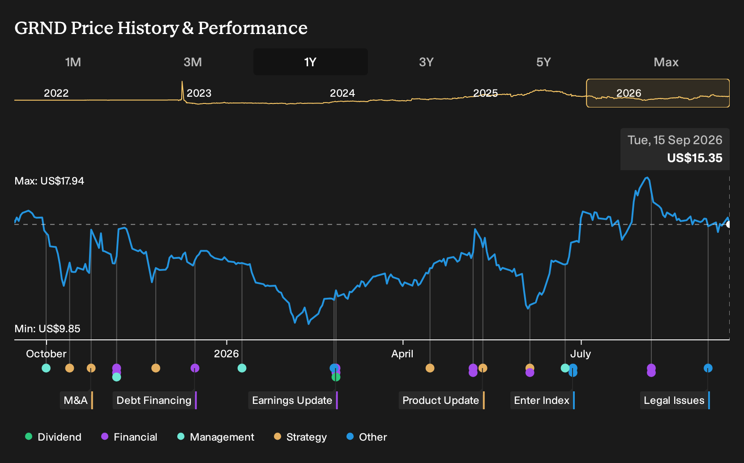The width and height of the screenshot is (744, 463).
Task: Open the Legal Issues event label
Action: click(675, 400)
